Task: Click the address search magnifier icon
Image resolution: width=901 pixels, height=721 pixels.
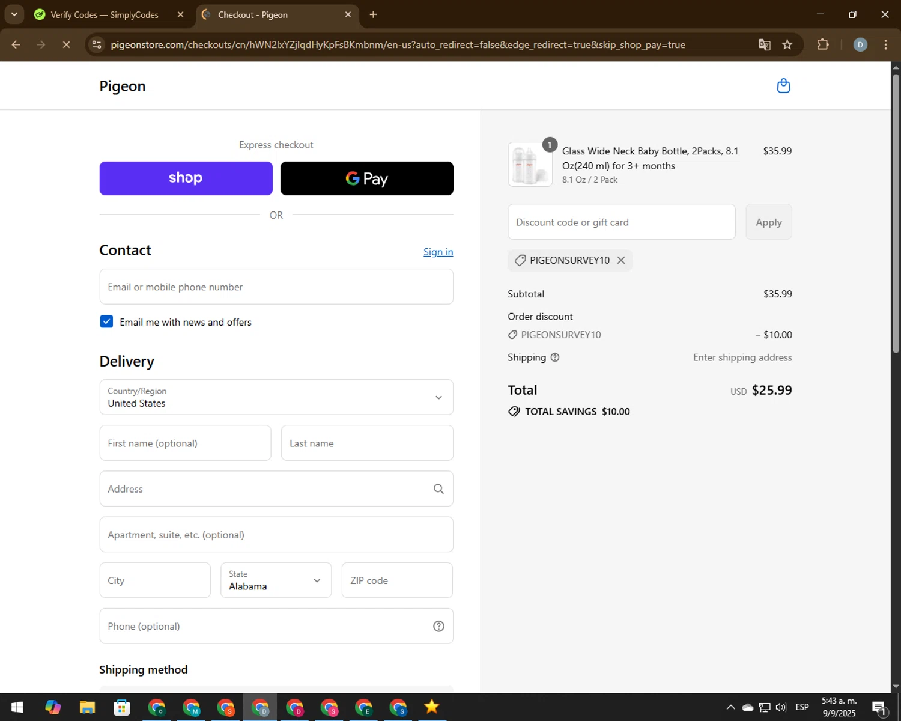Action: pyautogui.click(x=438, y=489)
